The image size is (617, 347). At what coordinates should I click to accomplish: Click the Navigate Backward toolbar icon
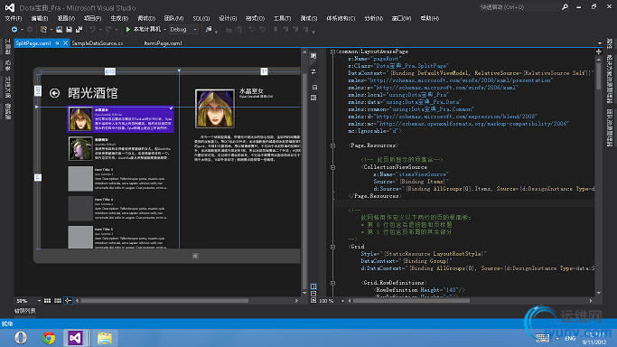pyautogui.click(x=14, y=29)
